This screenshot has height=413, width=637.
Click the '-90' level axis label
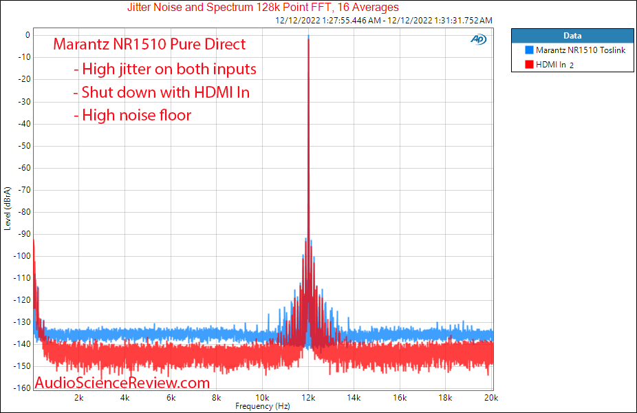pos(24,234)
